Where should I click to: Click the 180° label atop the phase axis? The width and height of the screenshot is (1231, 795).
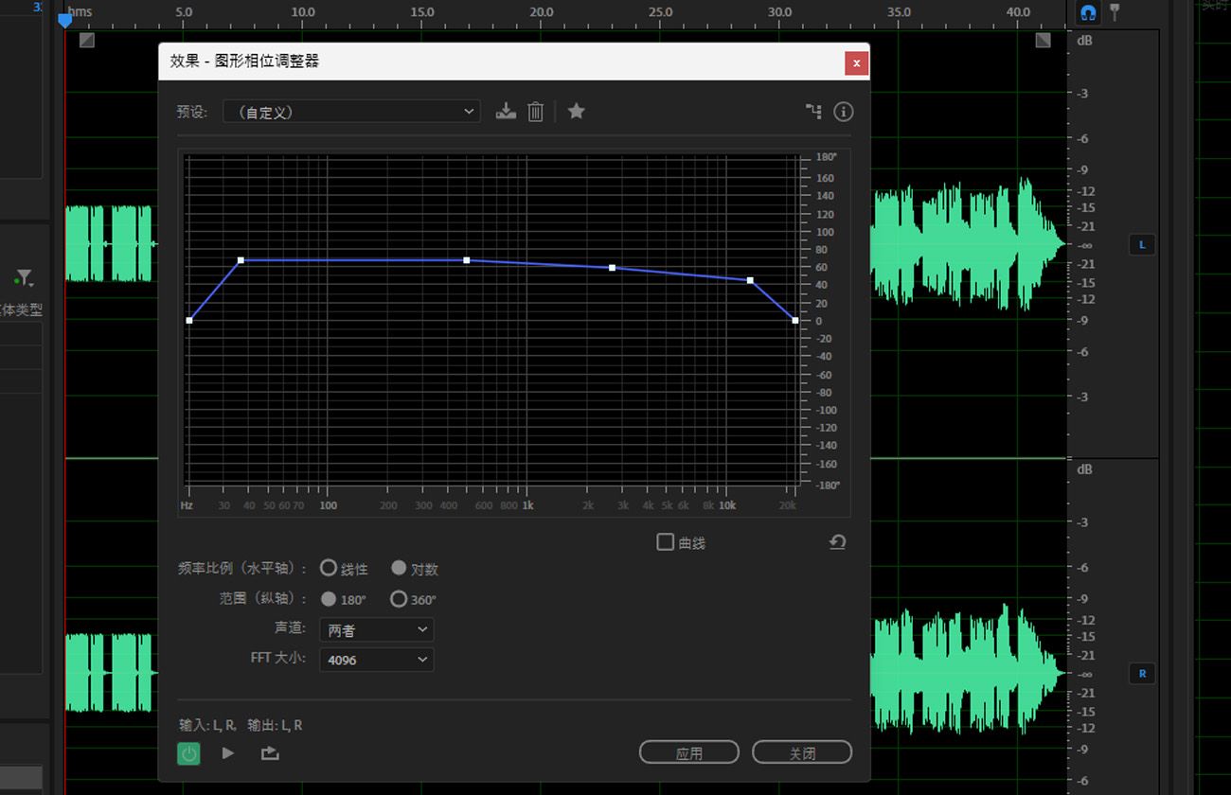pyautogui.click(x=827, y=157)
